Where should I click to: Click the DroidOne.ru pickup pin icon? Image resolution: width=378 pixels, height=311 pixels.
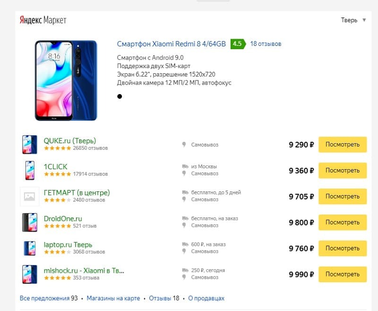(184, 226)
